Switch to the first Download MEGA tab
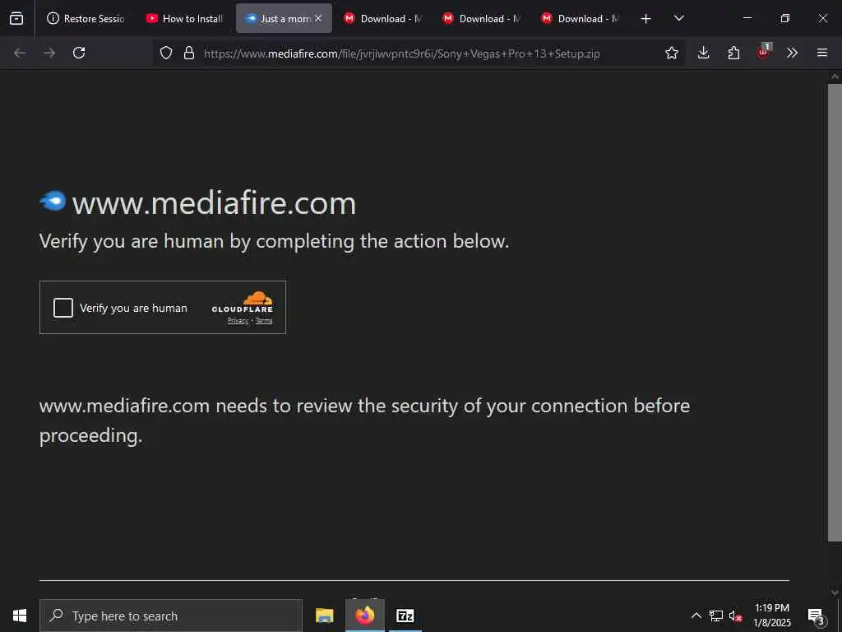 (382, 18)
